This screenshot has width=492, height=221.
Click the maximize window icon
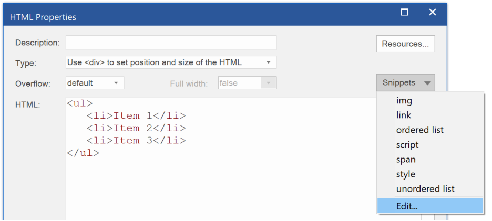(404, 13)
